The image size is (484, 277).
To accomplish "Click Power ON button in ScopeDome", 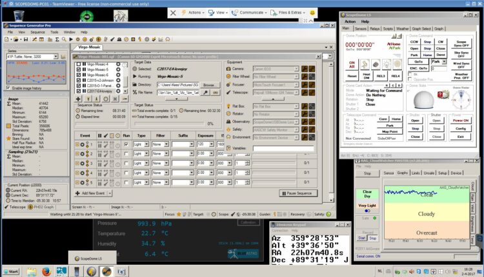I will (461, 120).
